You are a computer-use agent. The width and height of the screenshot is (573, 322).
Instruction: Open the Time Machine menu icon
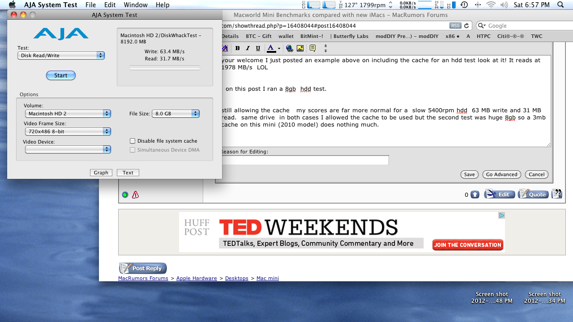[x=464, y=5]
